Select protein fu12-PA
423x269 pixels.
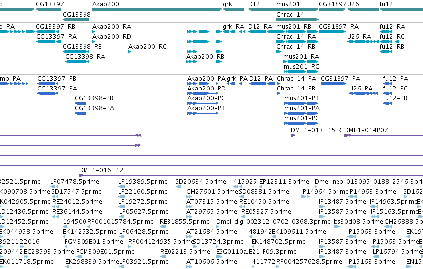[x=387, y=84]
